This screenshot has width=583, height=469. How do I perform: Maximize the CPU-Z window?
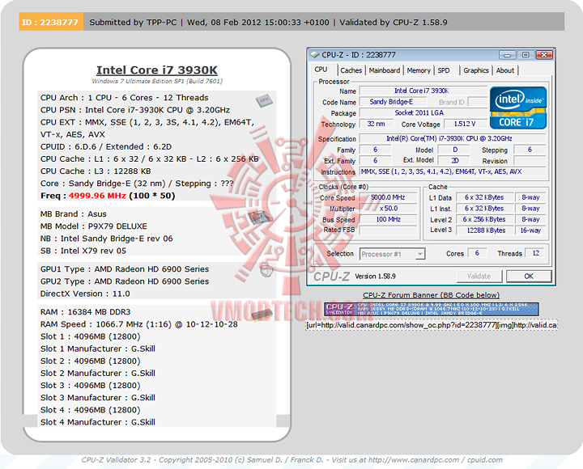526,55
